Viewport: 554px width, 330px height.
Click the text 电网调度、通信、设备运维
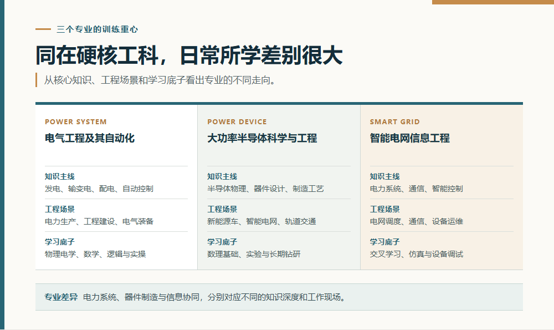point(416,221)
